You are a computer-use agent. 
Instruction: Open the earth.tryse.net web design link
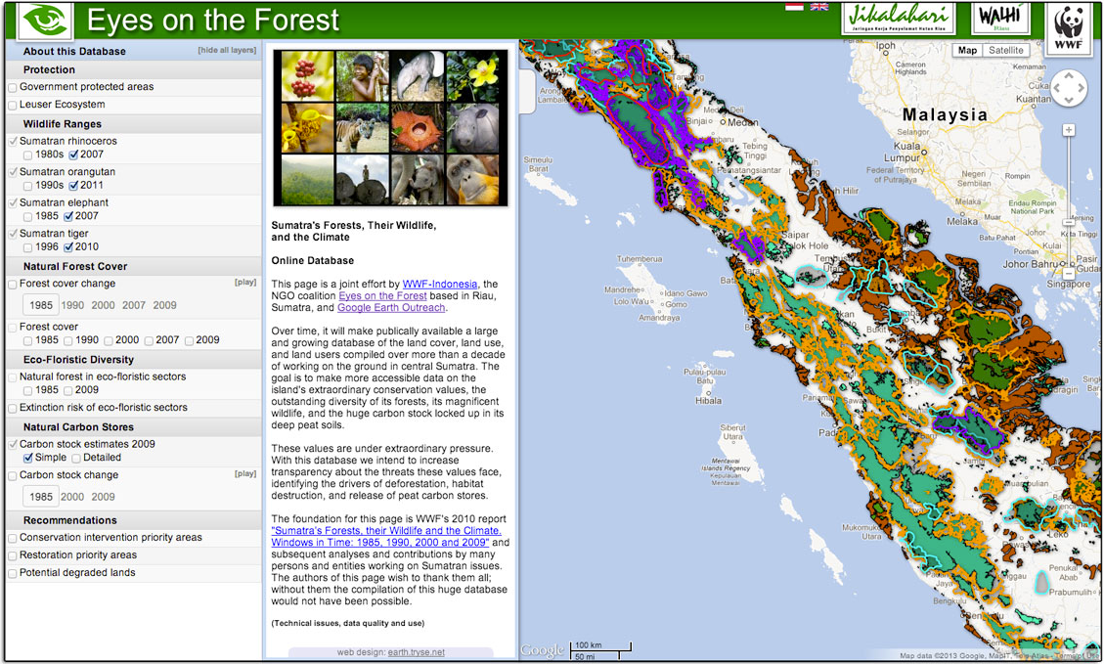coord(417,652)
